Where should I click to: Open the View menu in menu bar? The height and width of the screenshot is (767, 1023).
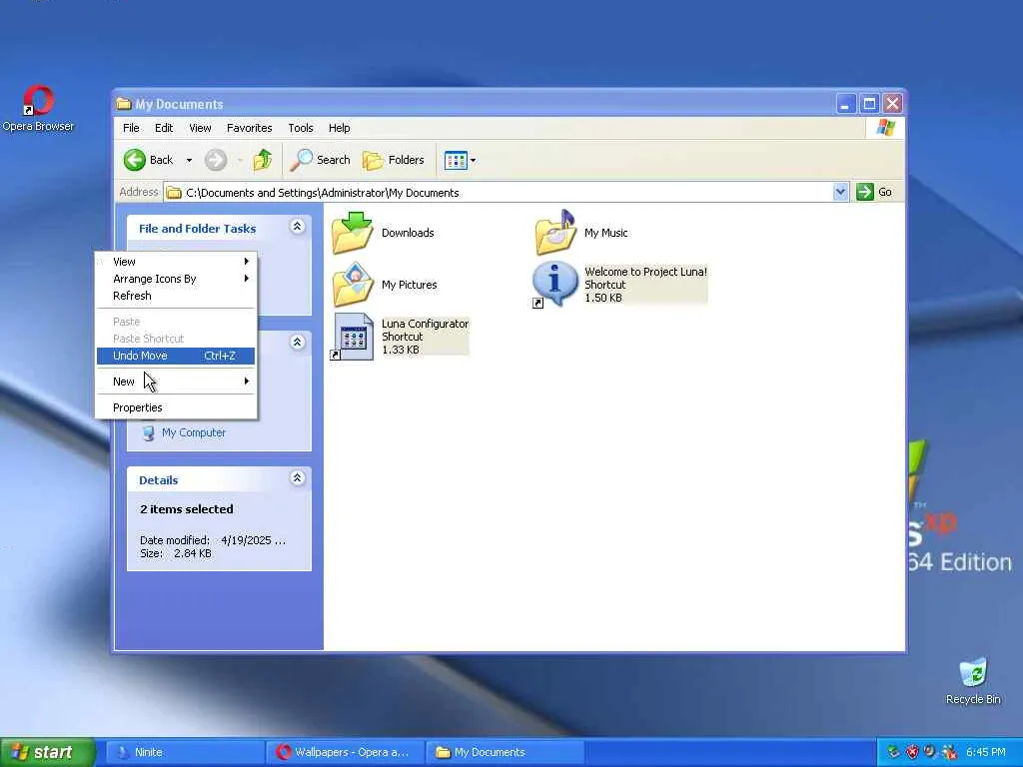tap(200, 128)
